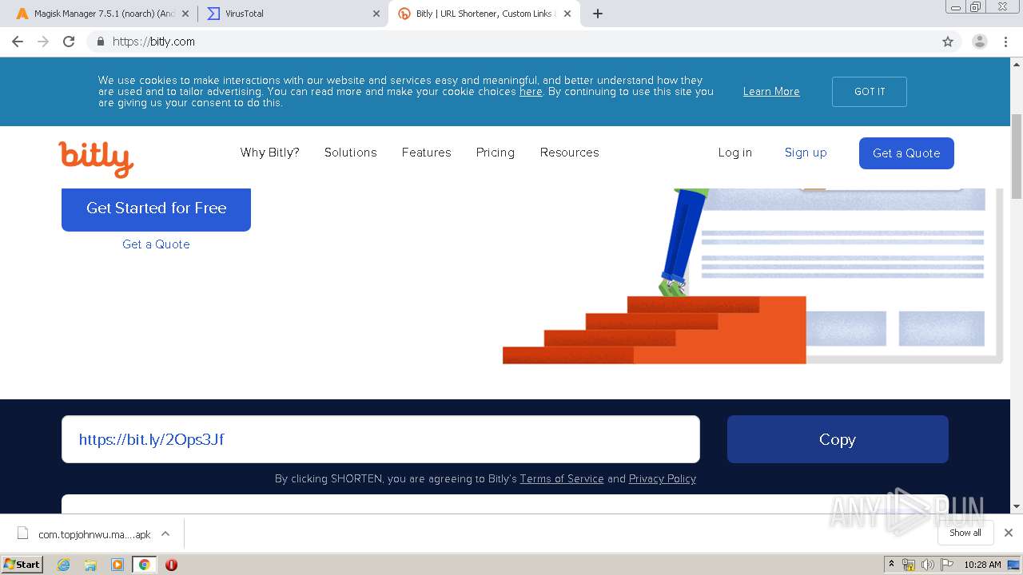This screenshot has width=1023, height=575.
Task: Click the 'here' cookie choices link
Action: pyautogui.click(x=531, y=92)
